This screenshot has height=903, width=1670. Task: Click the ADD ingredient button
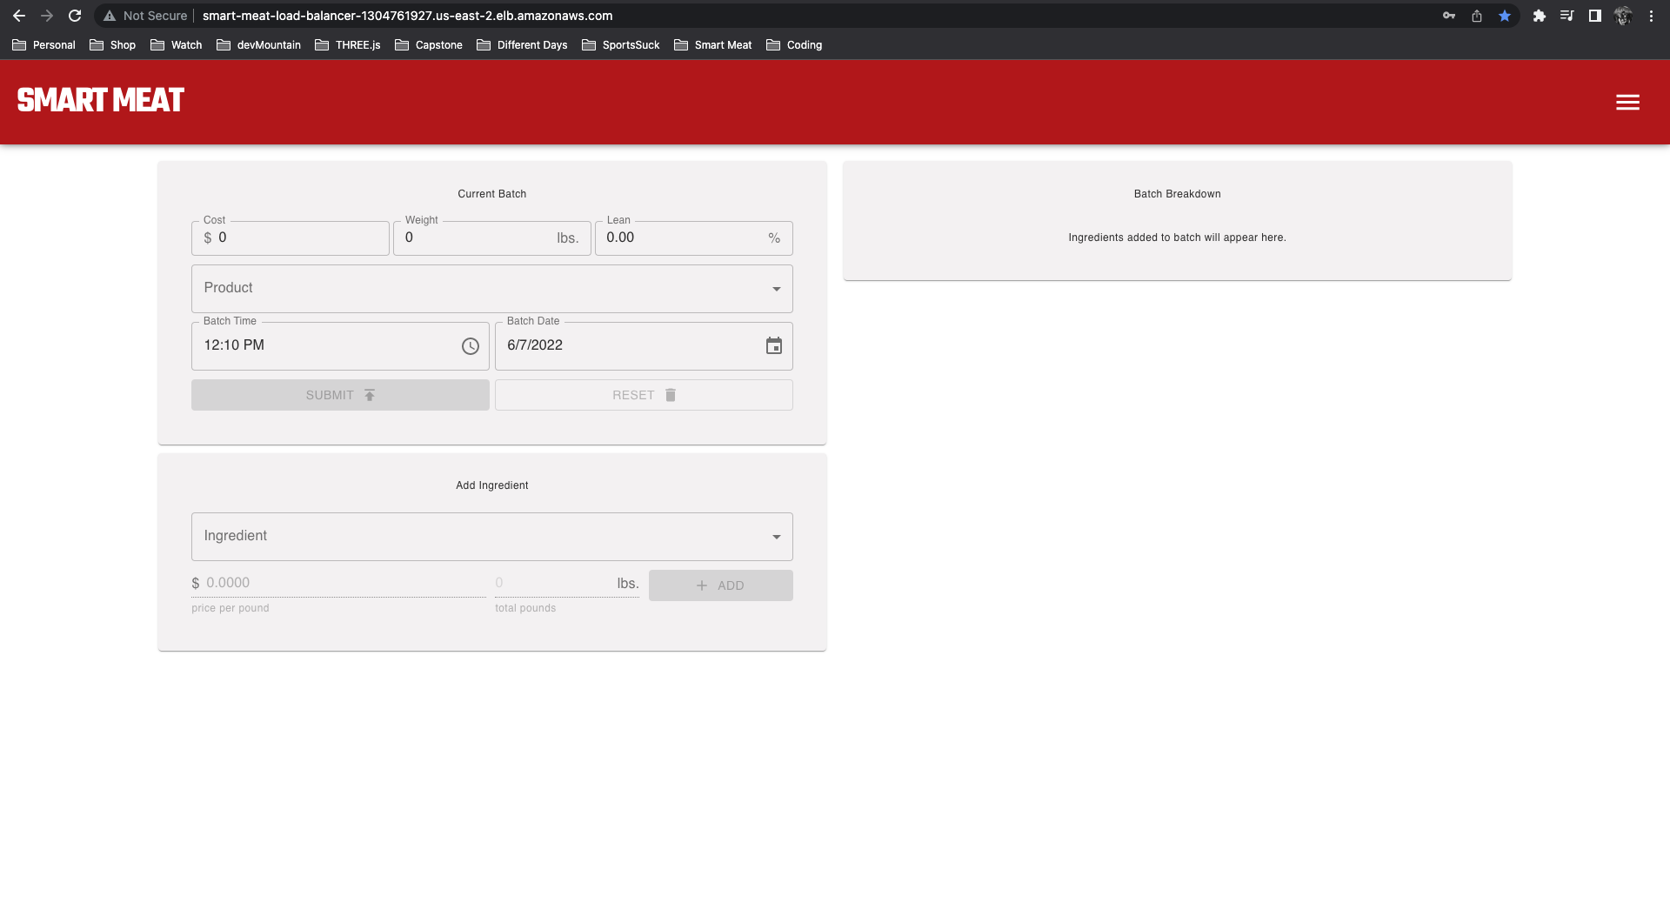(720, 585)
